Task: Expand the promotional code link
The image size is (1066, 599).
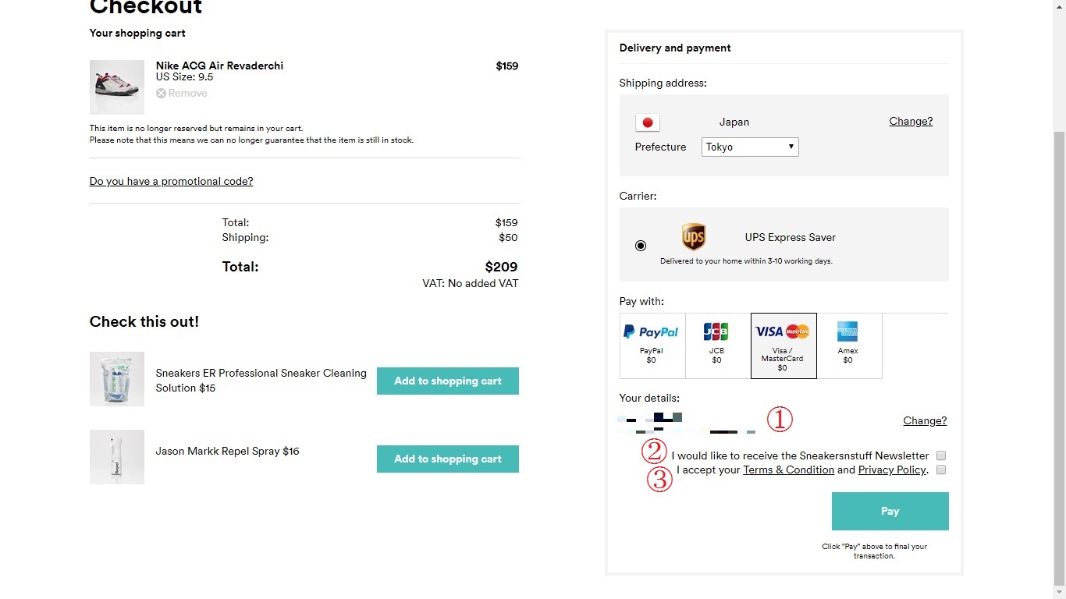Action: [x=171, y=182]
